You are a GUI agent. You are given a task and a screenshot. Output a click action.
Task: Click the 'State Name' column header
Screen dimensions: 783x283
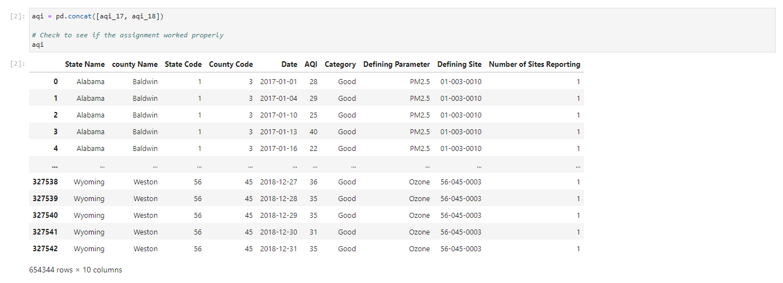click(x=84, y=65)
